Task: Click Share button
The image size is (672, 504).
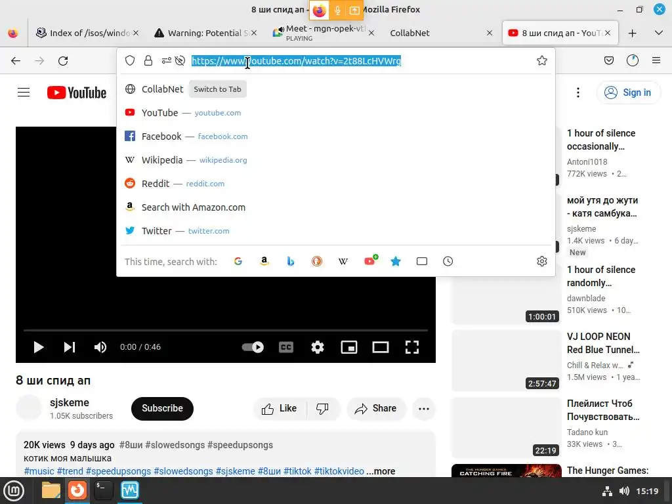Action: pyautogui.click(x=376, y=408)
